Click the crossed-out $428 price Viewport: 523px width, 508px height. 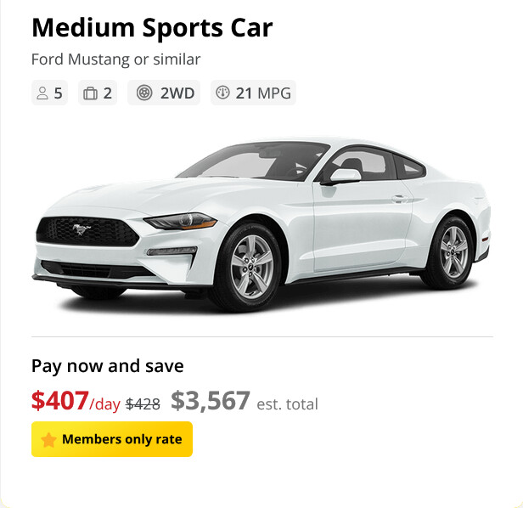pos(143,404)
